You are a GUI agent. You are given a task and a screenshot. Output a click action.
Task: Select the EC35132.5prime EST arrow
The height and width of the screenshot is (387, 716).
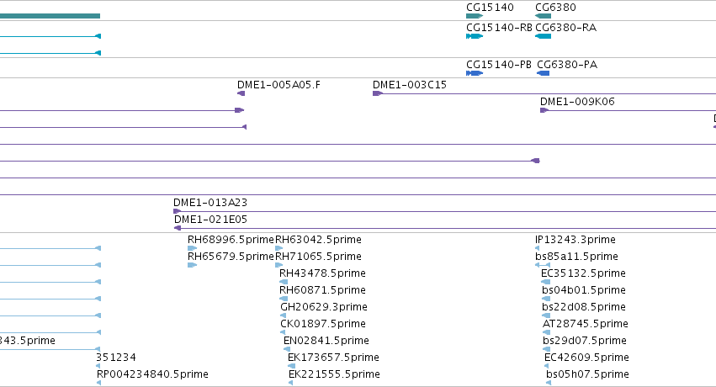tap(546, 282)
